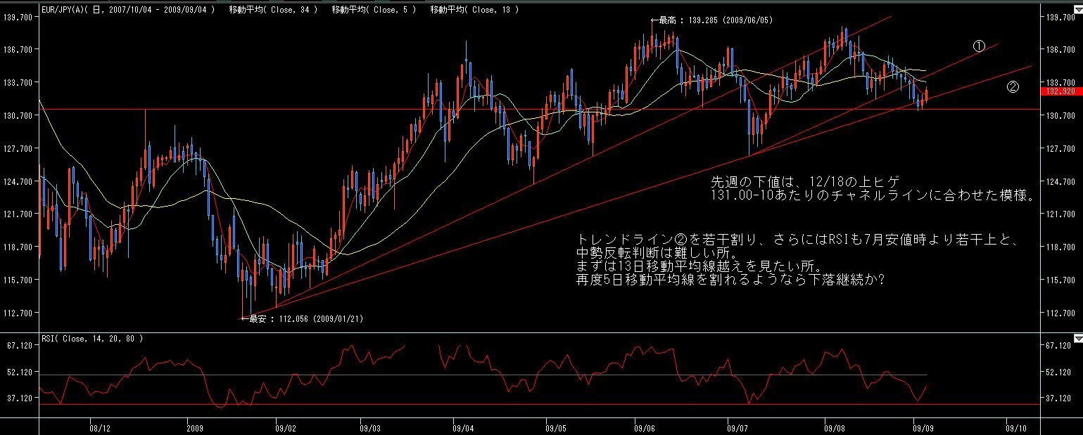The image size is (1083, 435).
Task: Click the 09/09 date on time axis
Action: click(923, 427)
